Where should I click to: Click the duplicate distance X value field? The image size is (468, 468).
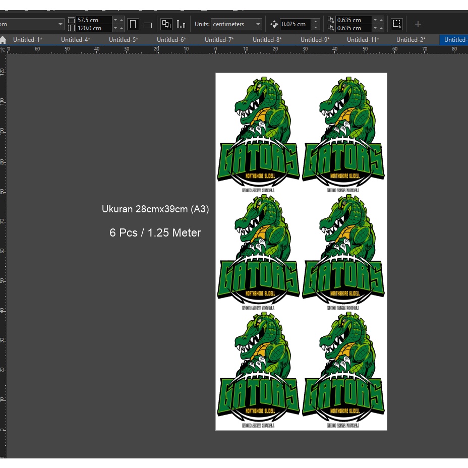click(353, 20)
